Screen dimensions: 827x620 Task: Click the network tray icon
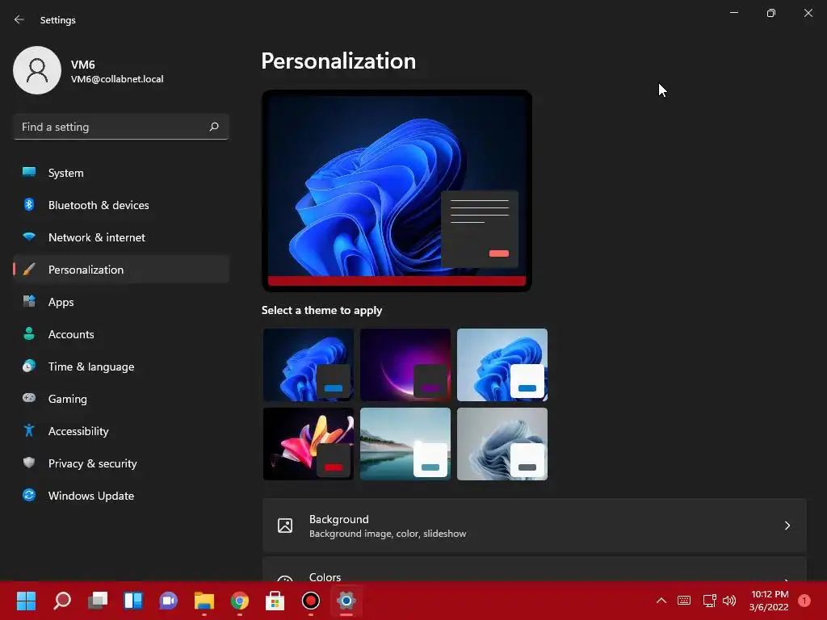[x=709, y=601]
